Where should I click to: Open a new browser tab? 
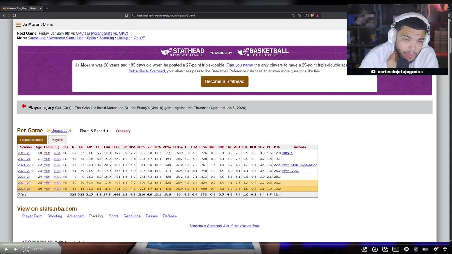pos(47,8)
